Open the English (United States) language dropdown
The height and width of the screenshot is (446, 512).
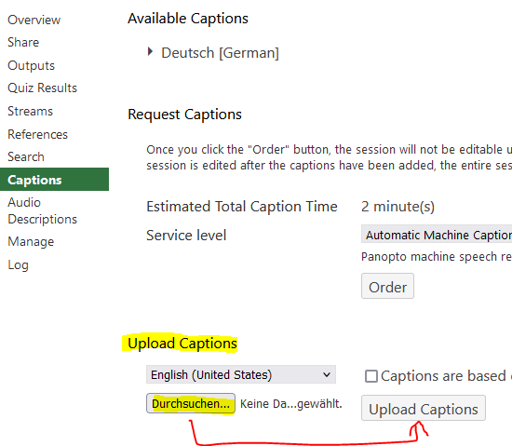click(241, 374)
